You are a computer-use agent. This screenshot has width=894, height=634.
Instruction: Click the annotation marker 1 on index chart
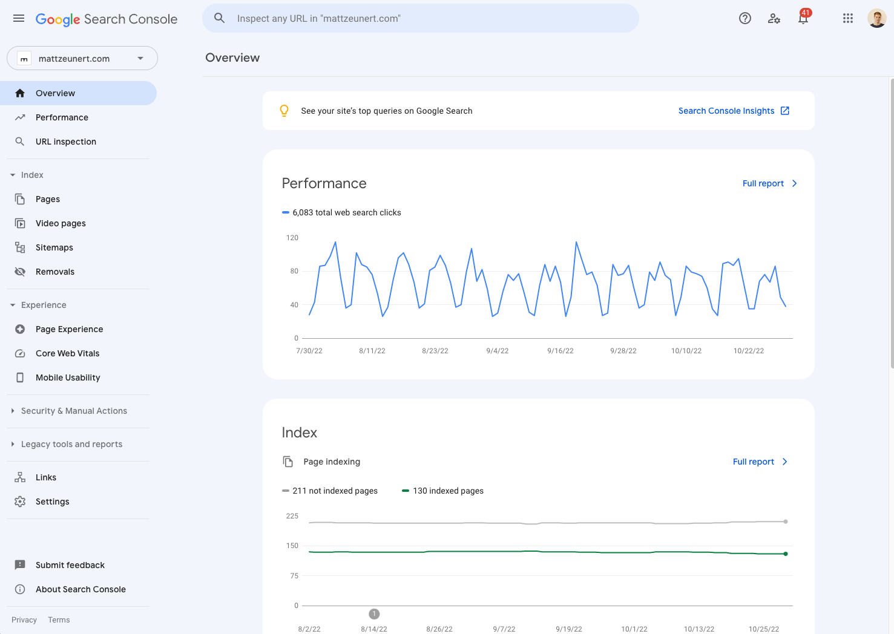(x=374, y=614)
